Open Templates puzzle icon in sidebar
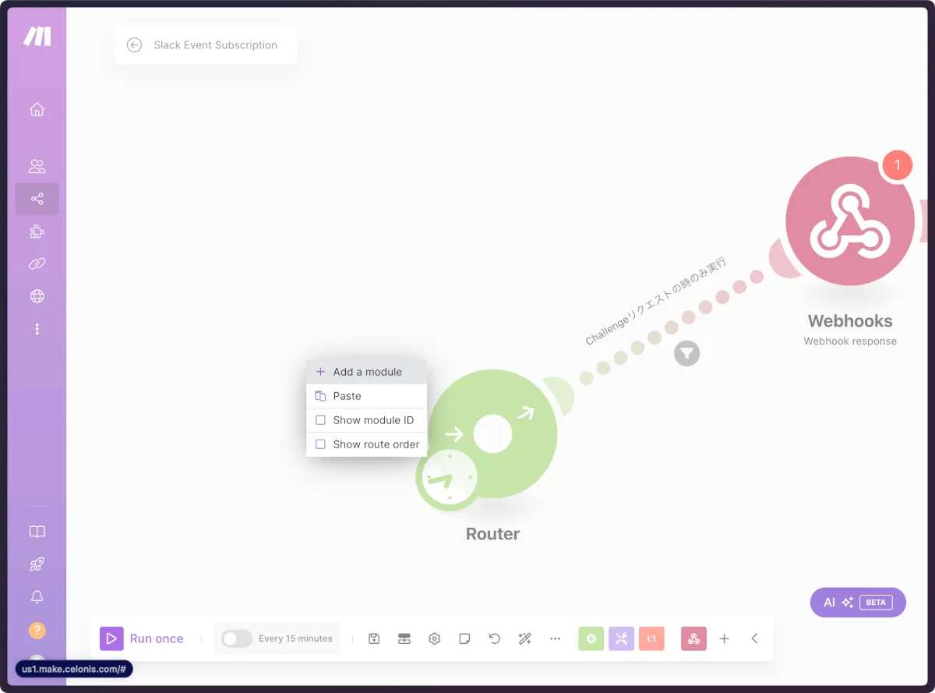Viewport: 935px width, 693px height. (37, 232)
